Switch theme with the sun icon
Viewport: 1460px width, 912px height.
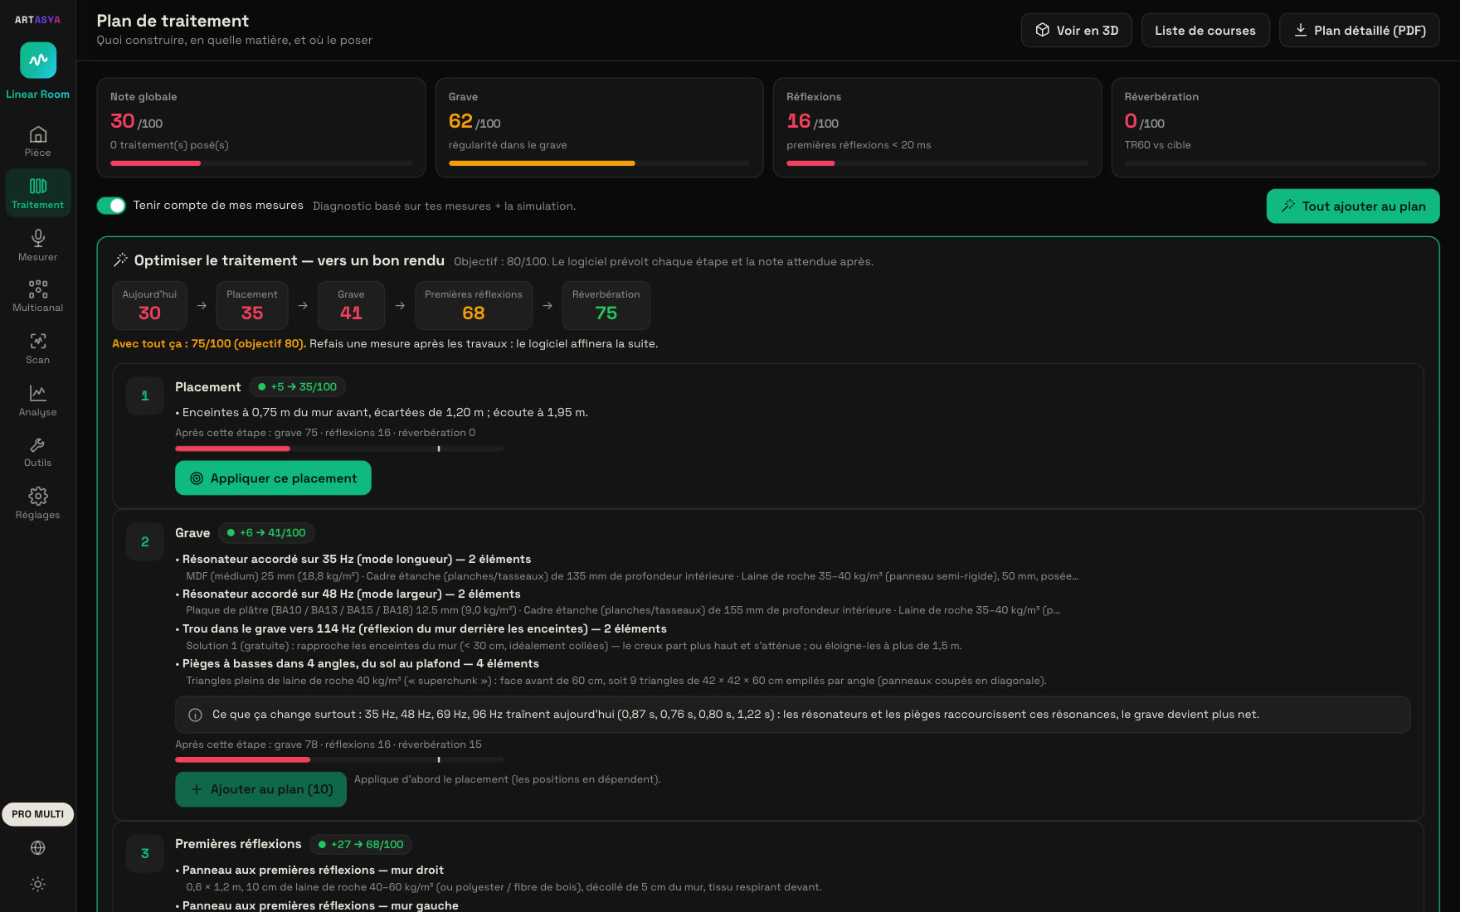click(x=37, y=884)
